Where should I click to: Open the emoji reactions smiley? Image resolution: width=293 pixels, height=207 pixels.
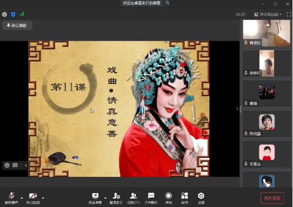pos(7,165)
